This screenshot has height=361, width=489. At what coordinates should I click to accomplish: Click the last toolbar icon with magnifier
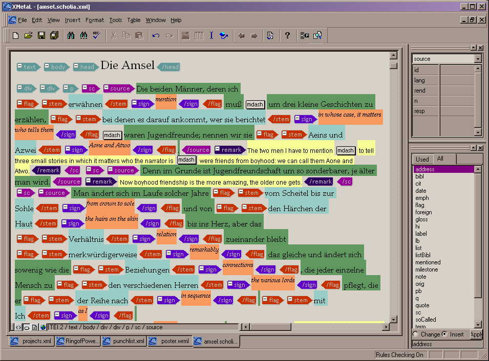(317, 35)
